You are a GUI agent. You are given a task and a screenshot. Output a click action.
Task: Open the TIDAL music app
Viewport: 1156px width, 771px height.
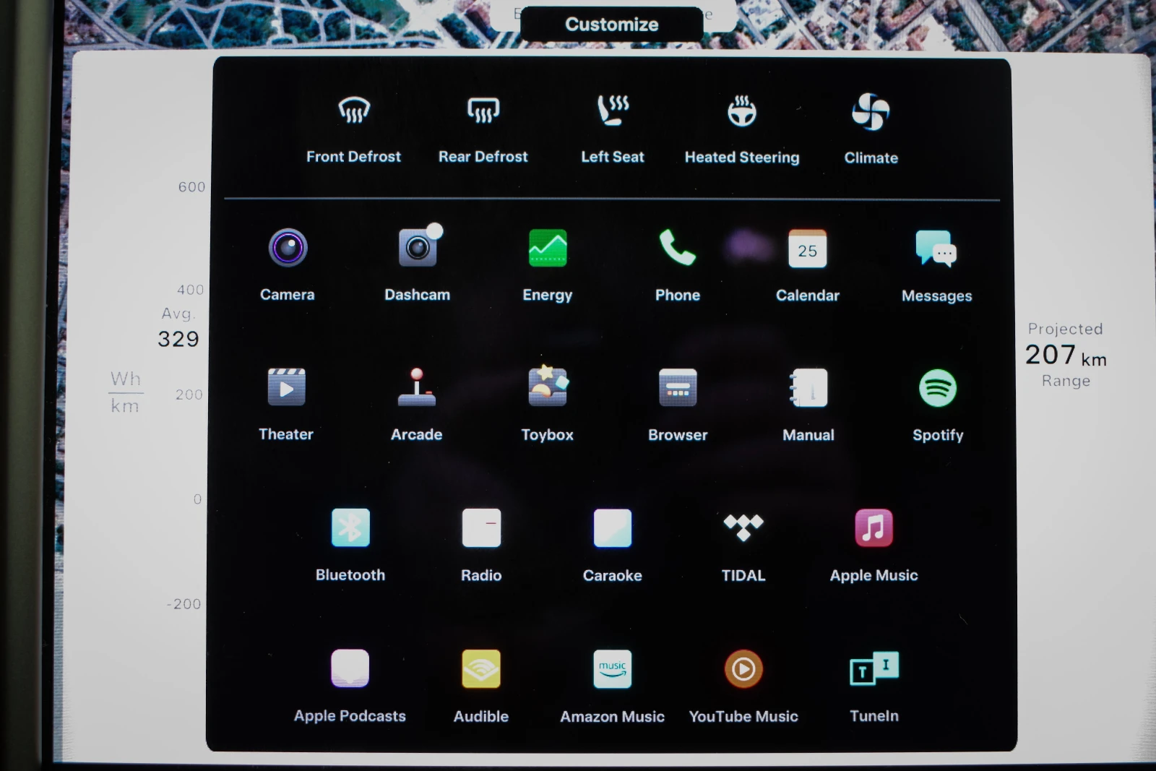[743, 528]
